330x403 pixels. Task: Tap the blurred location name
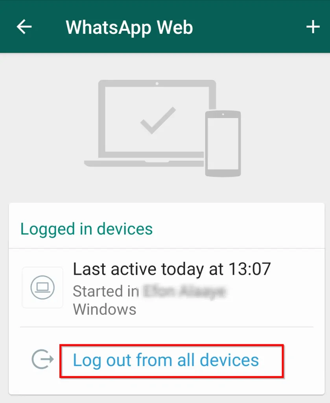184,292
